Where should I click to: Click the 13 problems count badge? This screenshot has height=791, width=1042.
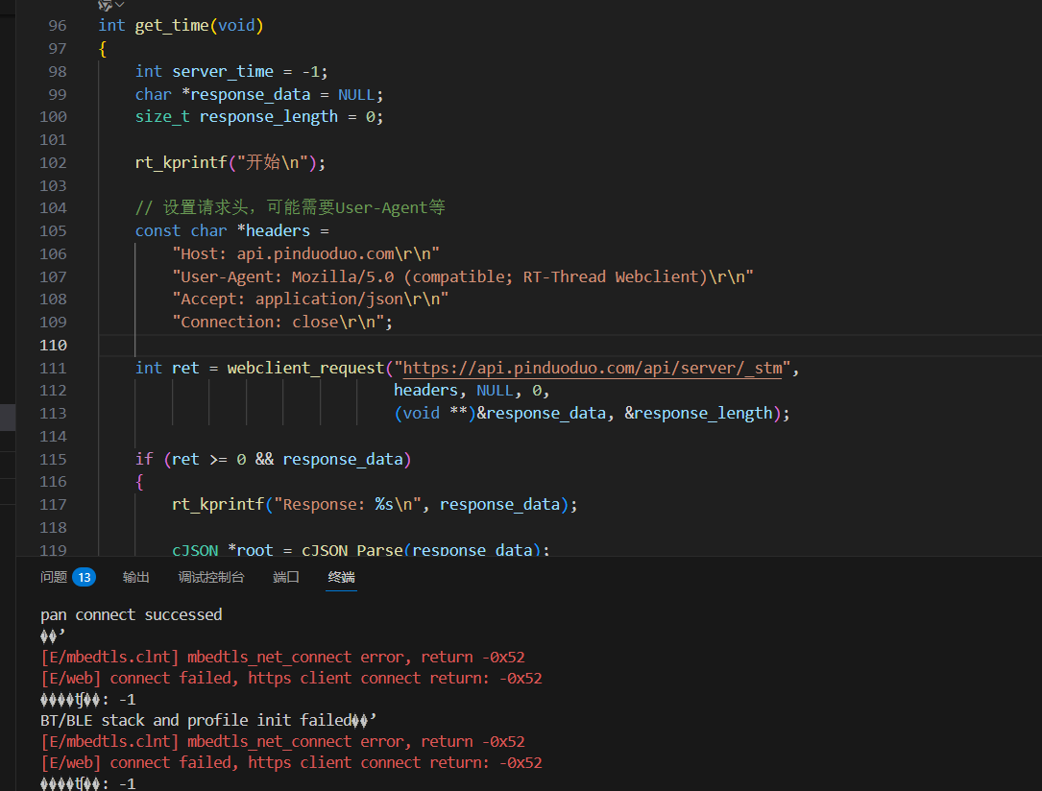click(x=85, y=577)
